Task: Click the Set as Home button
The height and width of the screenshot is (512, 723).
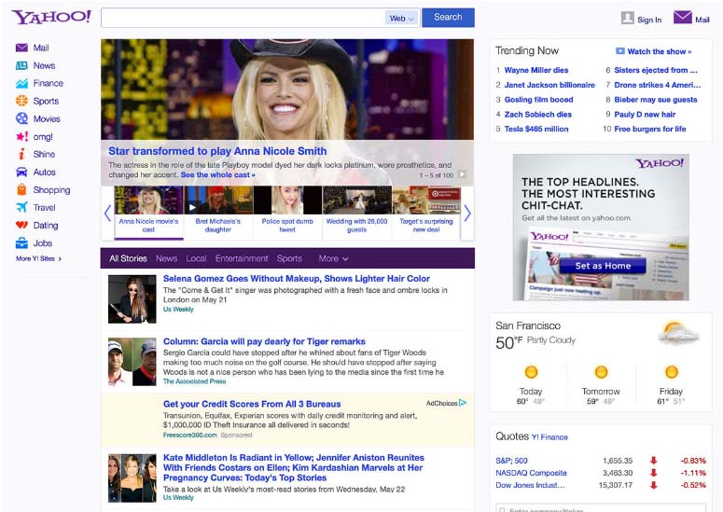Action: [x=602, y=266]
